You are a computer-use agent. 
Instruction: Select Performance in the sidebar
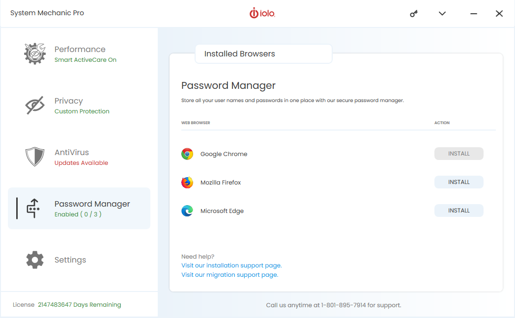[x=80, y=50]
